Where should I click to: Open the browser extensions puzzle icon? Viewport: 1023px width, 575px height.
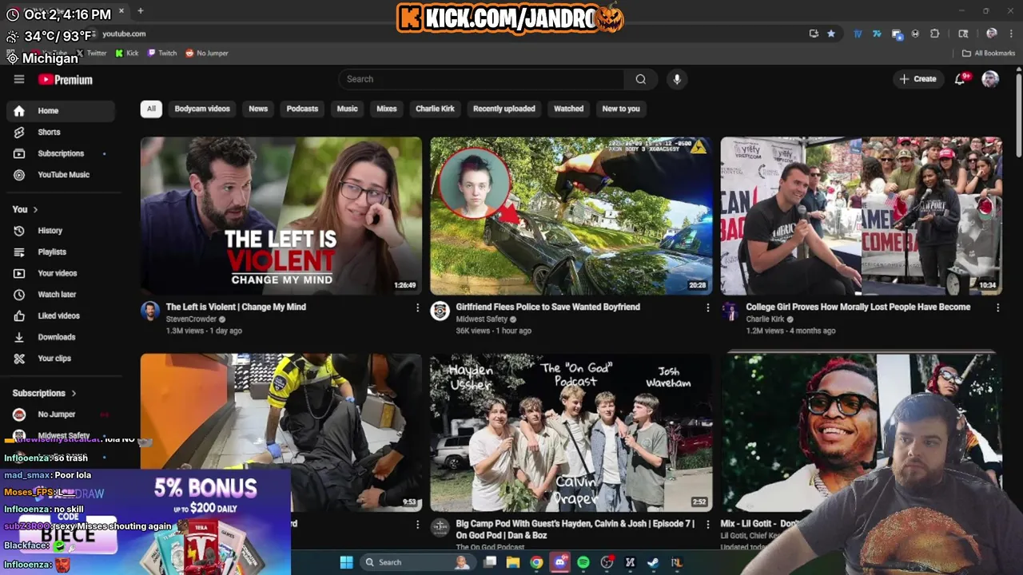[935, 34]
